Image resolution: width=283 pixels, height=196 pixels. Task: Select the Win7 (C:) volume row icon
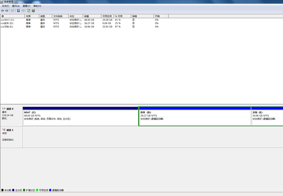point(2,20)
